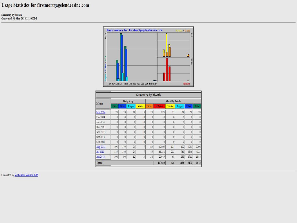297x223 pixels.
Task: Click the 765 pages cell in Jul 2013
Action: tap(180, 152)
